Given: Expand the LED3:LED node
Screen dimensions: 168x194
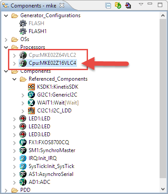Looking at the screenshot, I should tap(14, 135).
